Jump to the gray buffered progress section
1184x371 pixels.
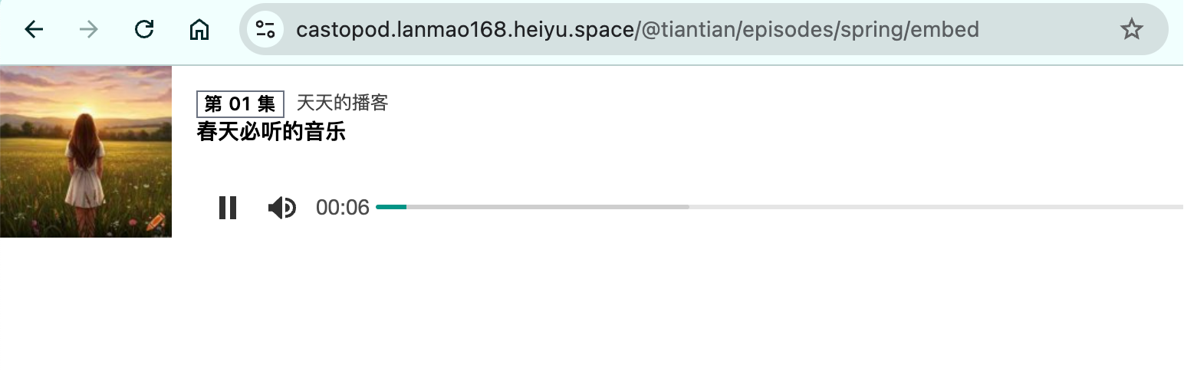pyautogui.click(x=548, y=207)
